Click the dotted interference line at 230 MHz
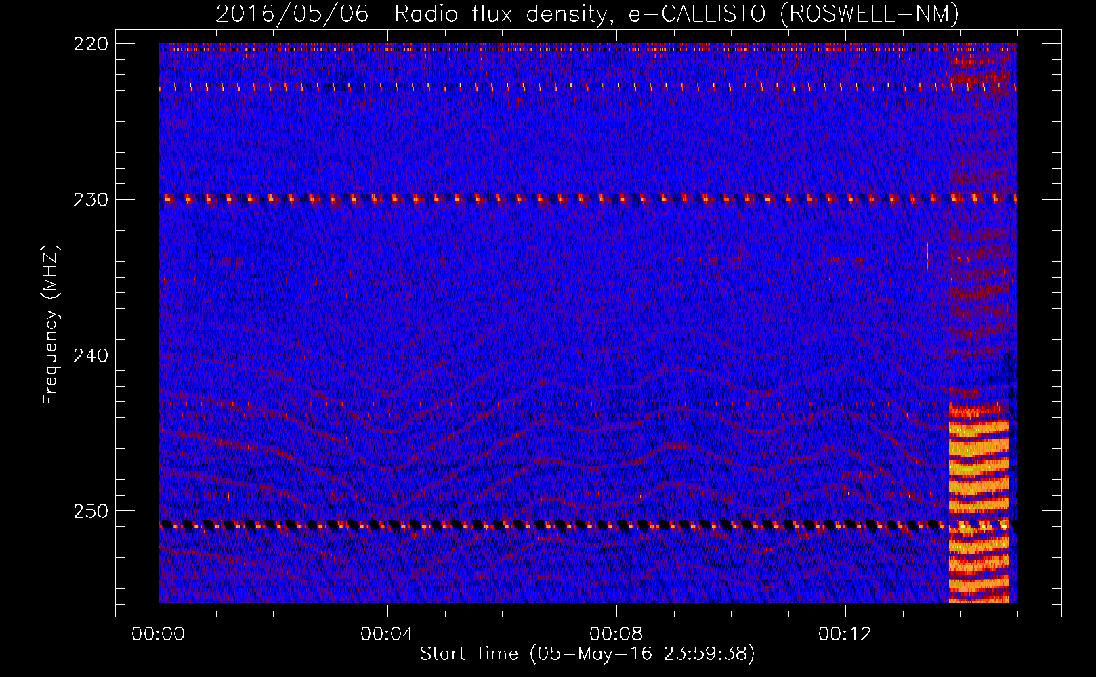The width and height of the screenshot is (1096, 677). pos(588,199)
